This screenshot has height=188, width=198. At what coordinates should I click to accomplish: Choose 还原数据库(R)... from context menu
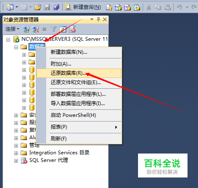(79, 73)
